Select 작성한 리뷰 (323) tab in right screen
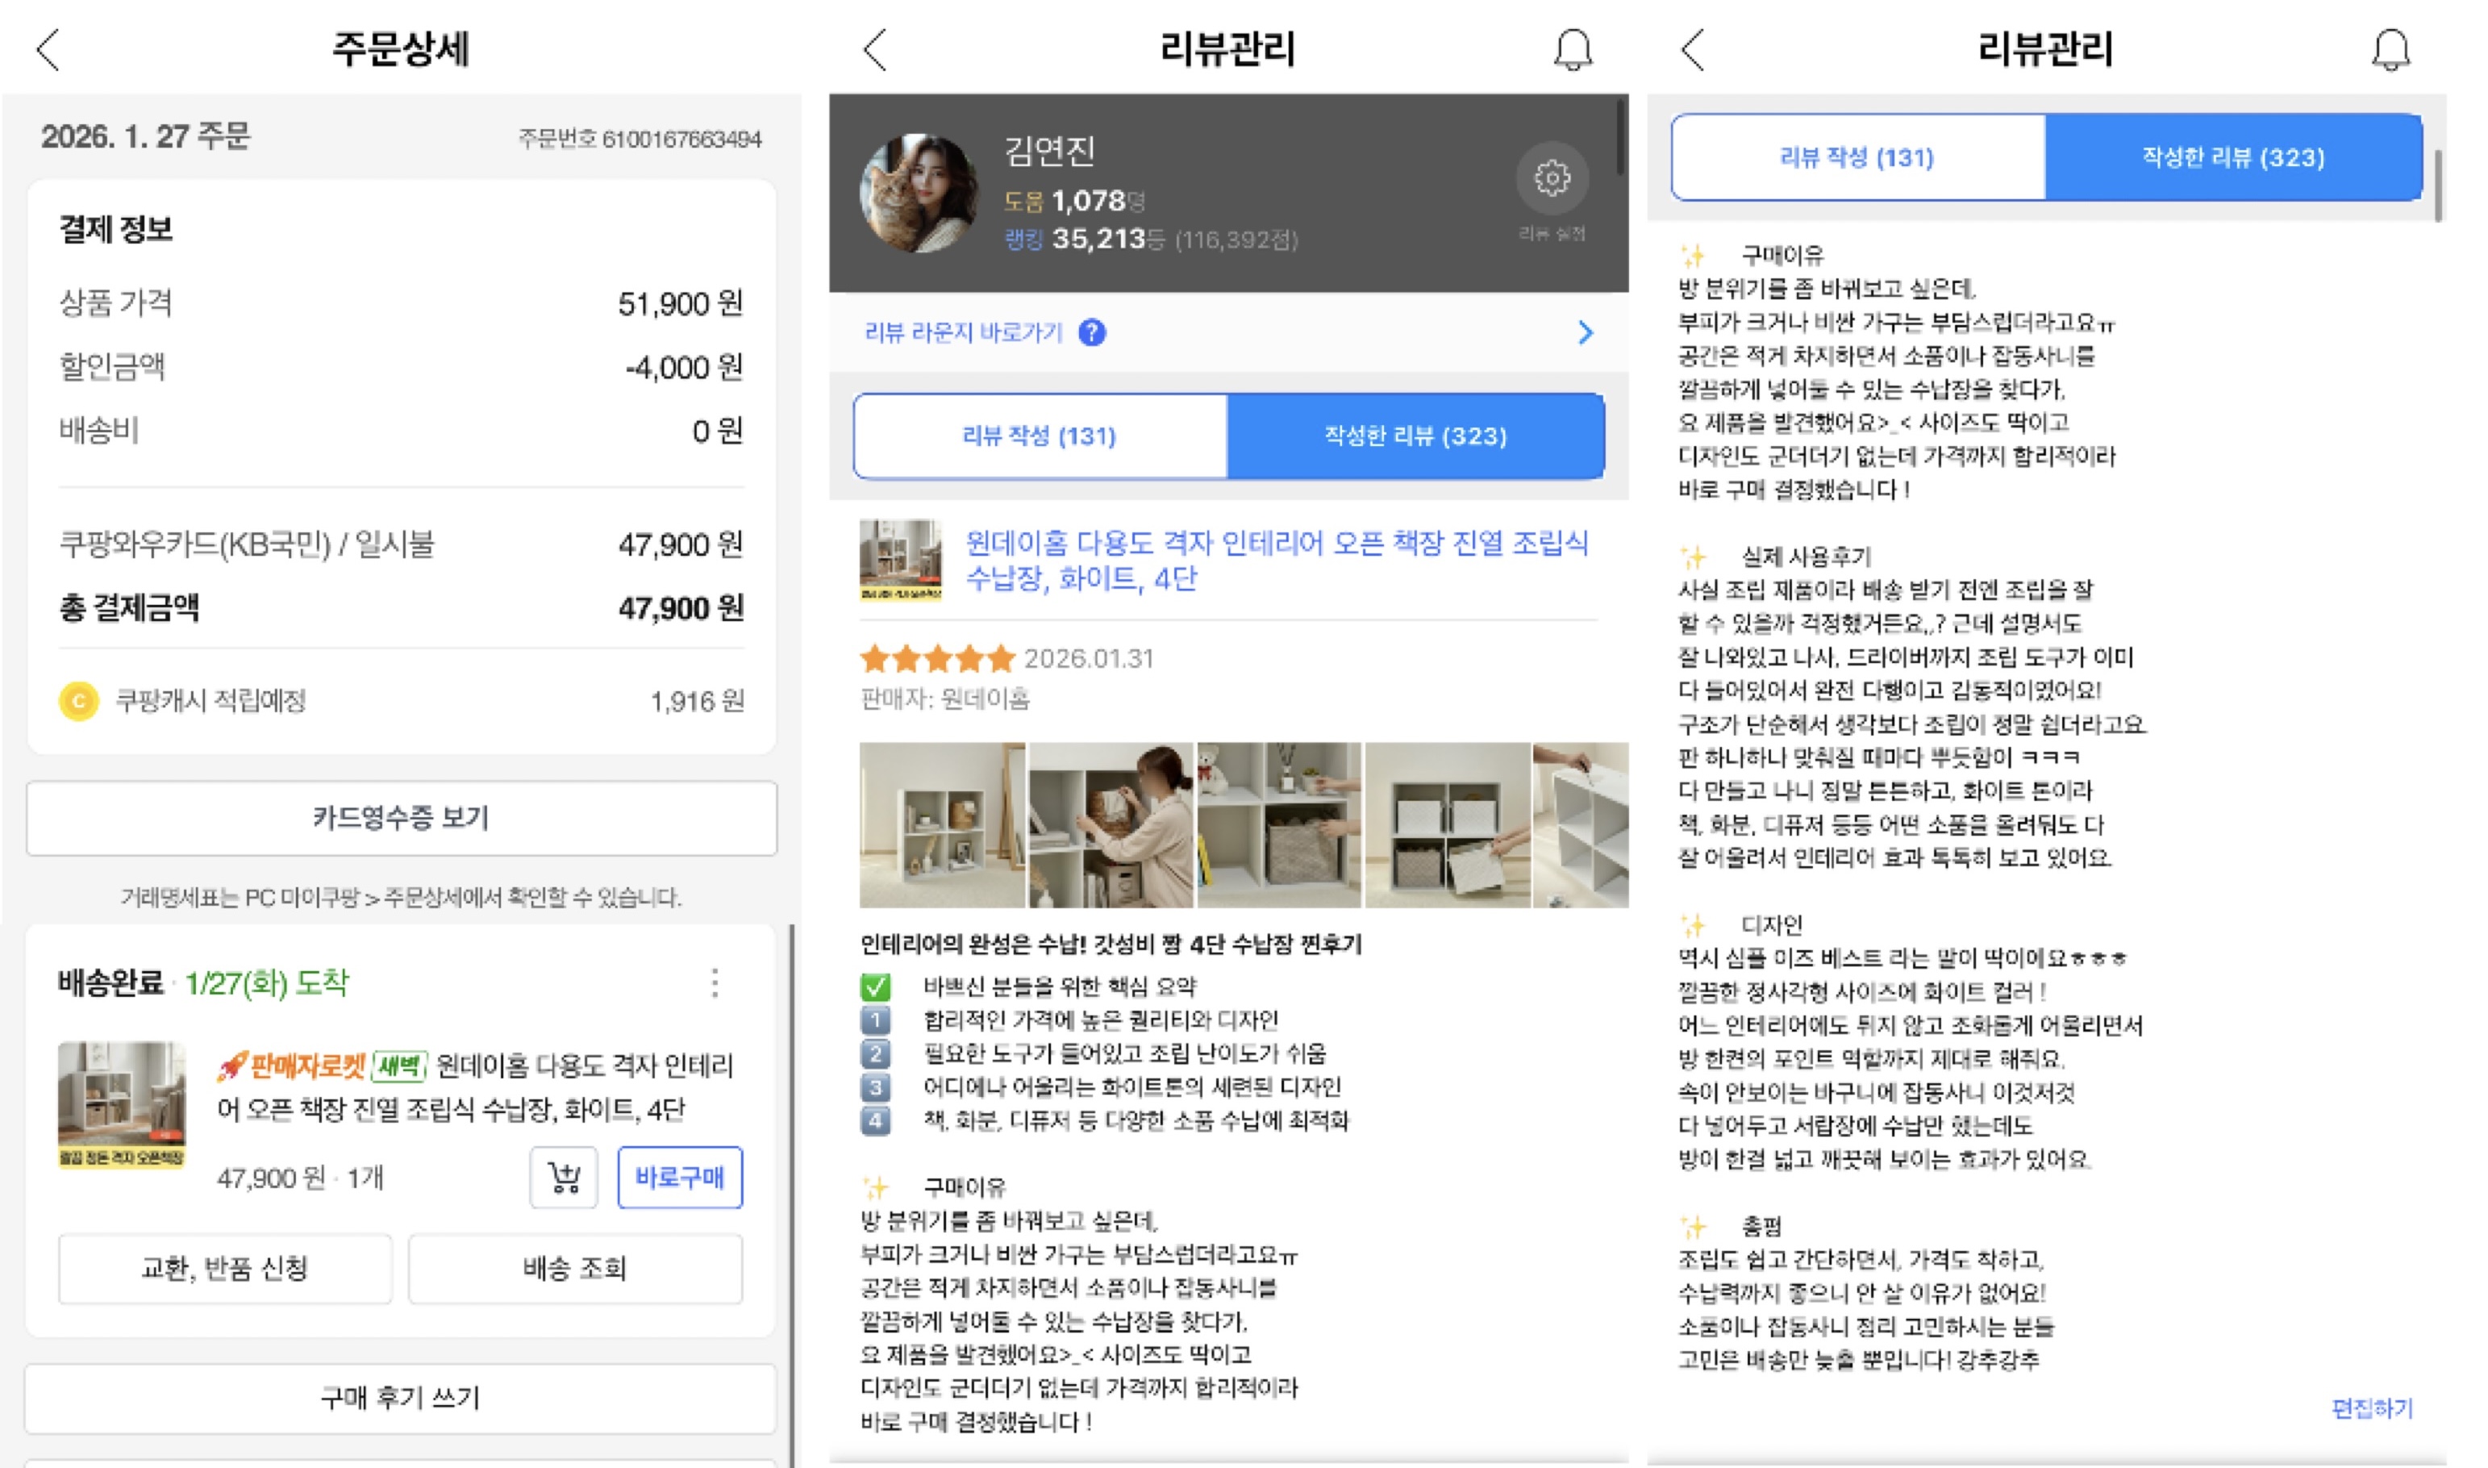Viewport: 2488px width, 1468px height. [2233, 157]
